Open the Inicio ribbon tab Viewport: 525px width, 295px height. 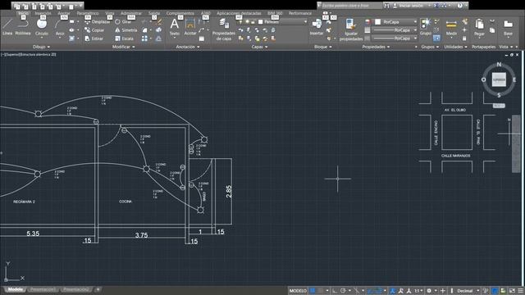(x=23, y=13)
